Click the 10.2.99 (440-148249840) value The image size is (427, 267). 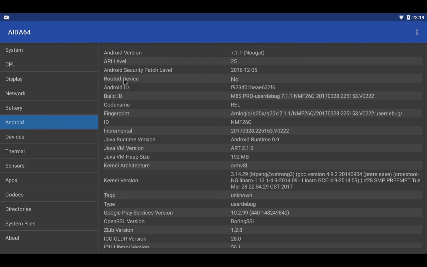pos(260,213)
